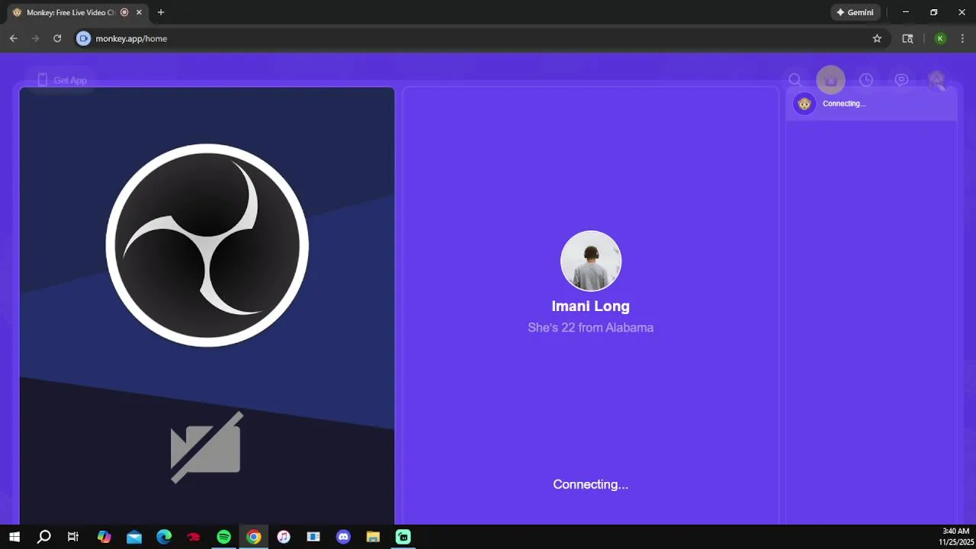976x549 pixels.
Task: Bookmark this page with the star icon
Action: tap(877, 38)
